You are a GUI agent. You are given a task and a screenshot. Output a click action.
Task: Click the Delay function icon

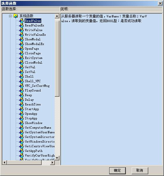tap(21, 100)
